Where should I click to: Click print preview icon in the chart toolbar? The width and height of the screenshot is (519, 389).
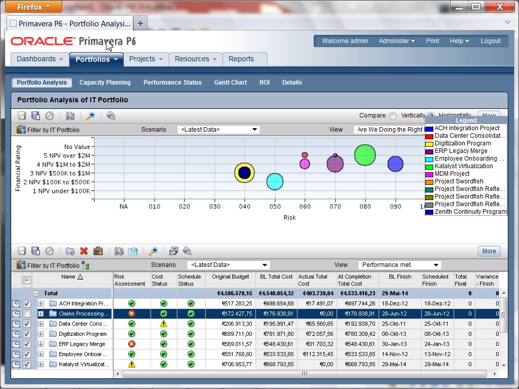(x=111, y=115)
